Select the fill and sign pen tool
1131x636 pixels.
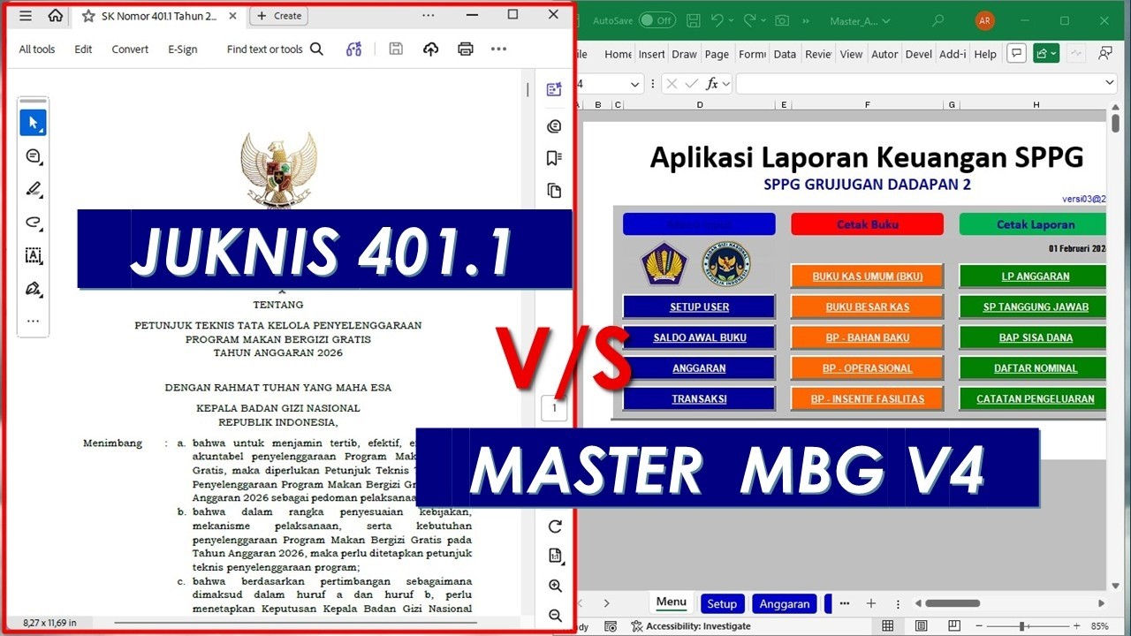click(34, 289)
